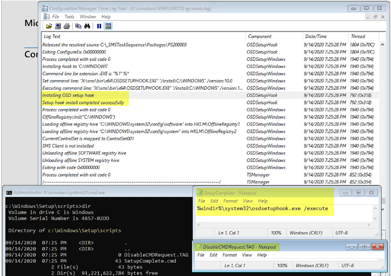Click the Copy to clipboard toolbar icon
Screen dimensions: 391x276
[x=78, y=26]
